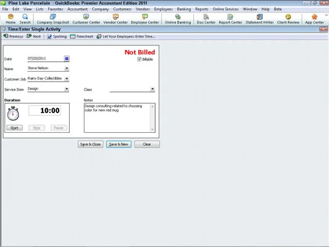Expand the Customer:Job dropdown

coord(67,78)
